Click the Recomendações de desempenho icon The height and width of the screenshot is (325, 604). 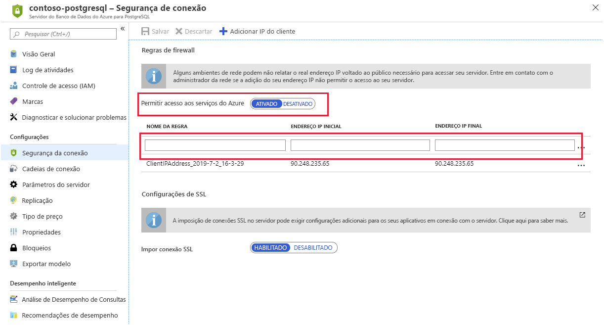tap(14, 315)
